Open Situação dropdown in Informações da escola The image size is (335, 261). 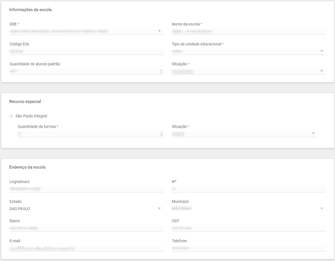pos(249,71)
